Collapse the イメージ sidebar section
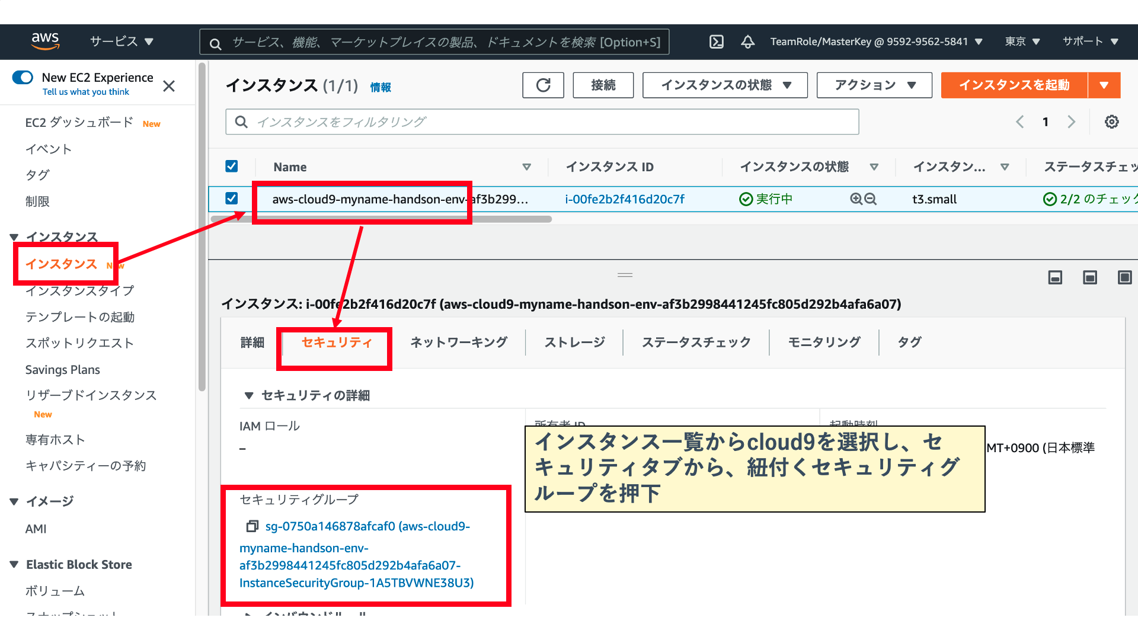Screen dimensions: 1138x640 14,501
